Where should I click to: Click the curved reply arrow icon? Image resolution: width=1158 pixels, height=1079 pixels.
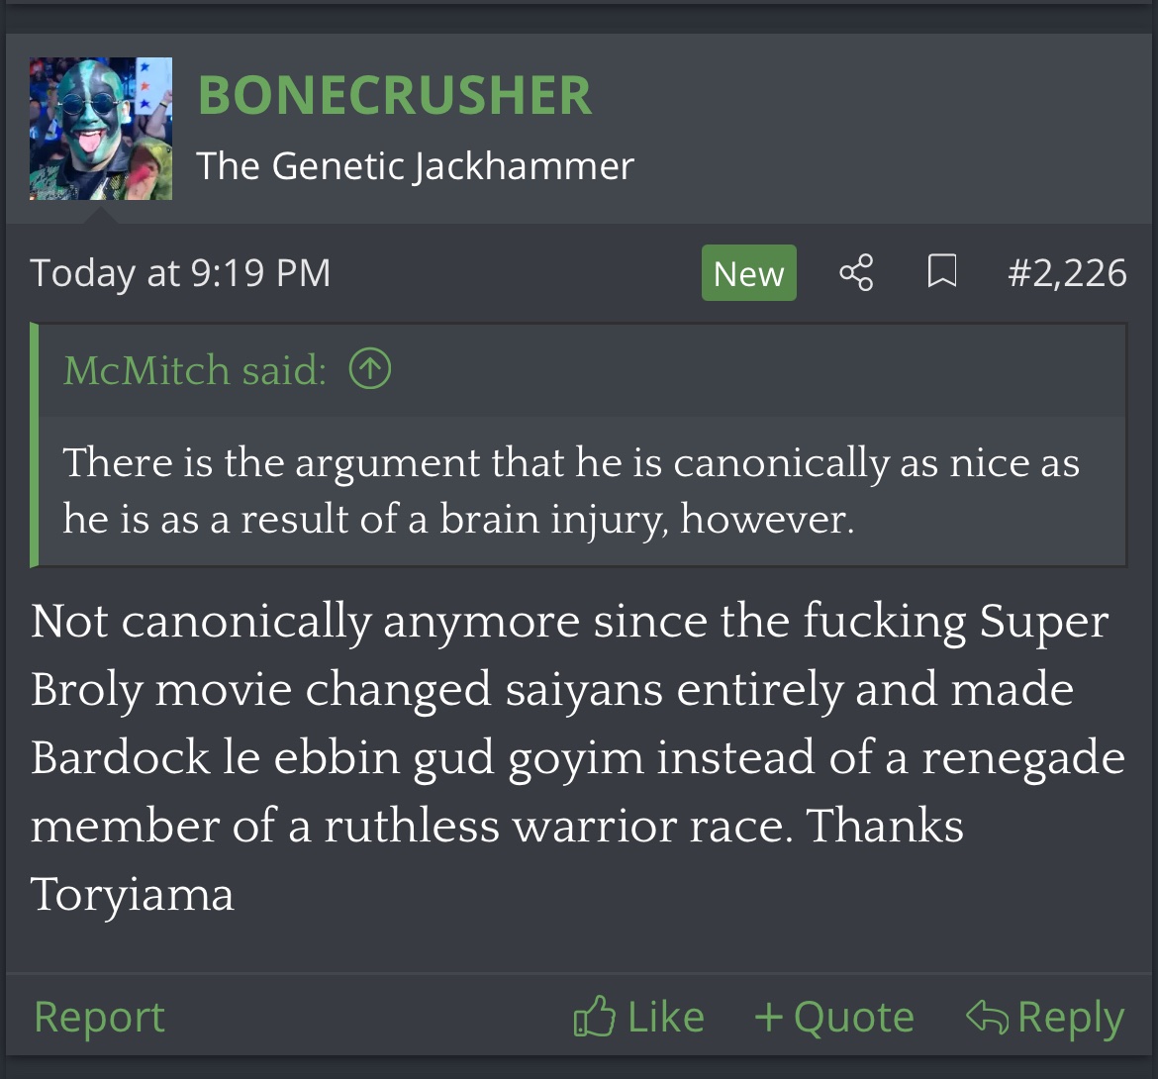pos(987,1017)
